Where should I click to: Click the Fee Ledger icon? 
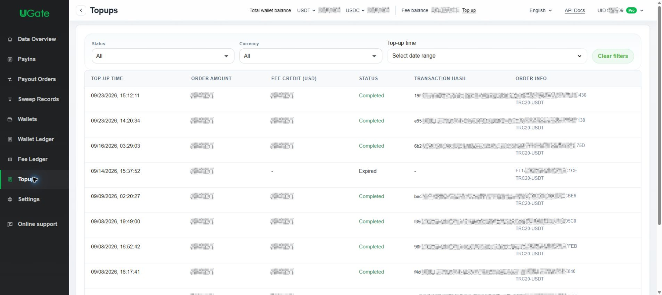click(x=10, y=159)
